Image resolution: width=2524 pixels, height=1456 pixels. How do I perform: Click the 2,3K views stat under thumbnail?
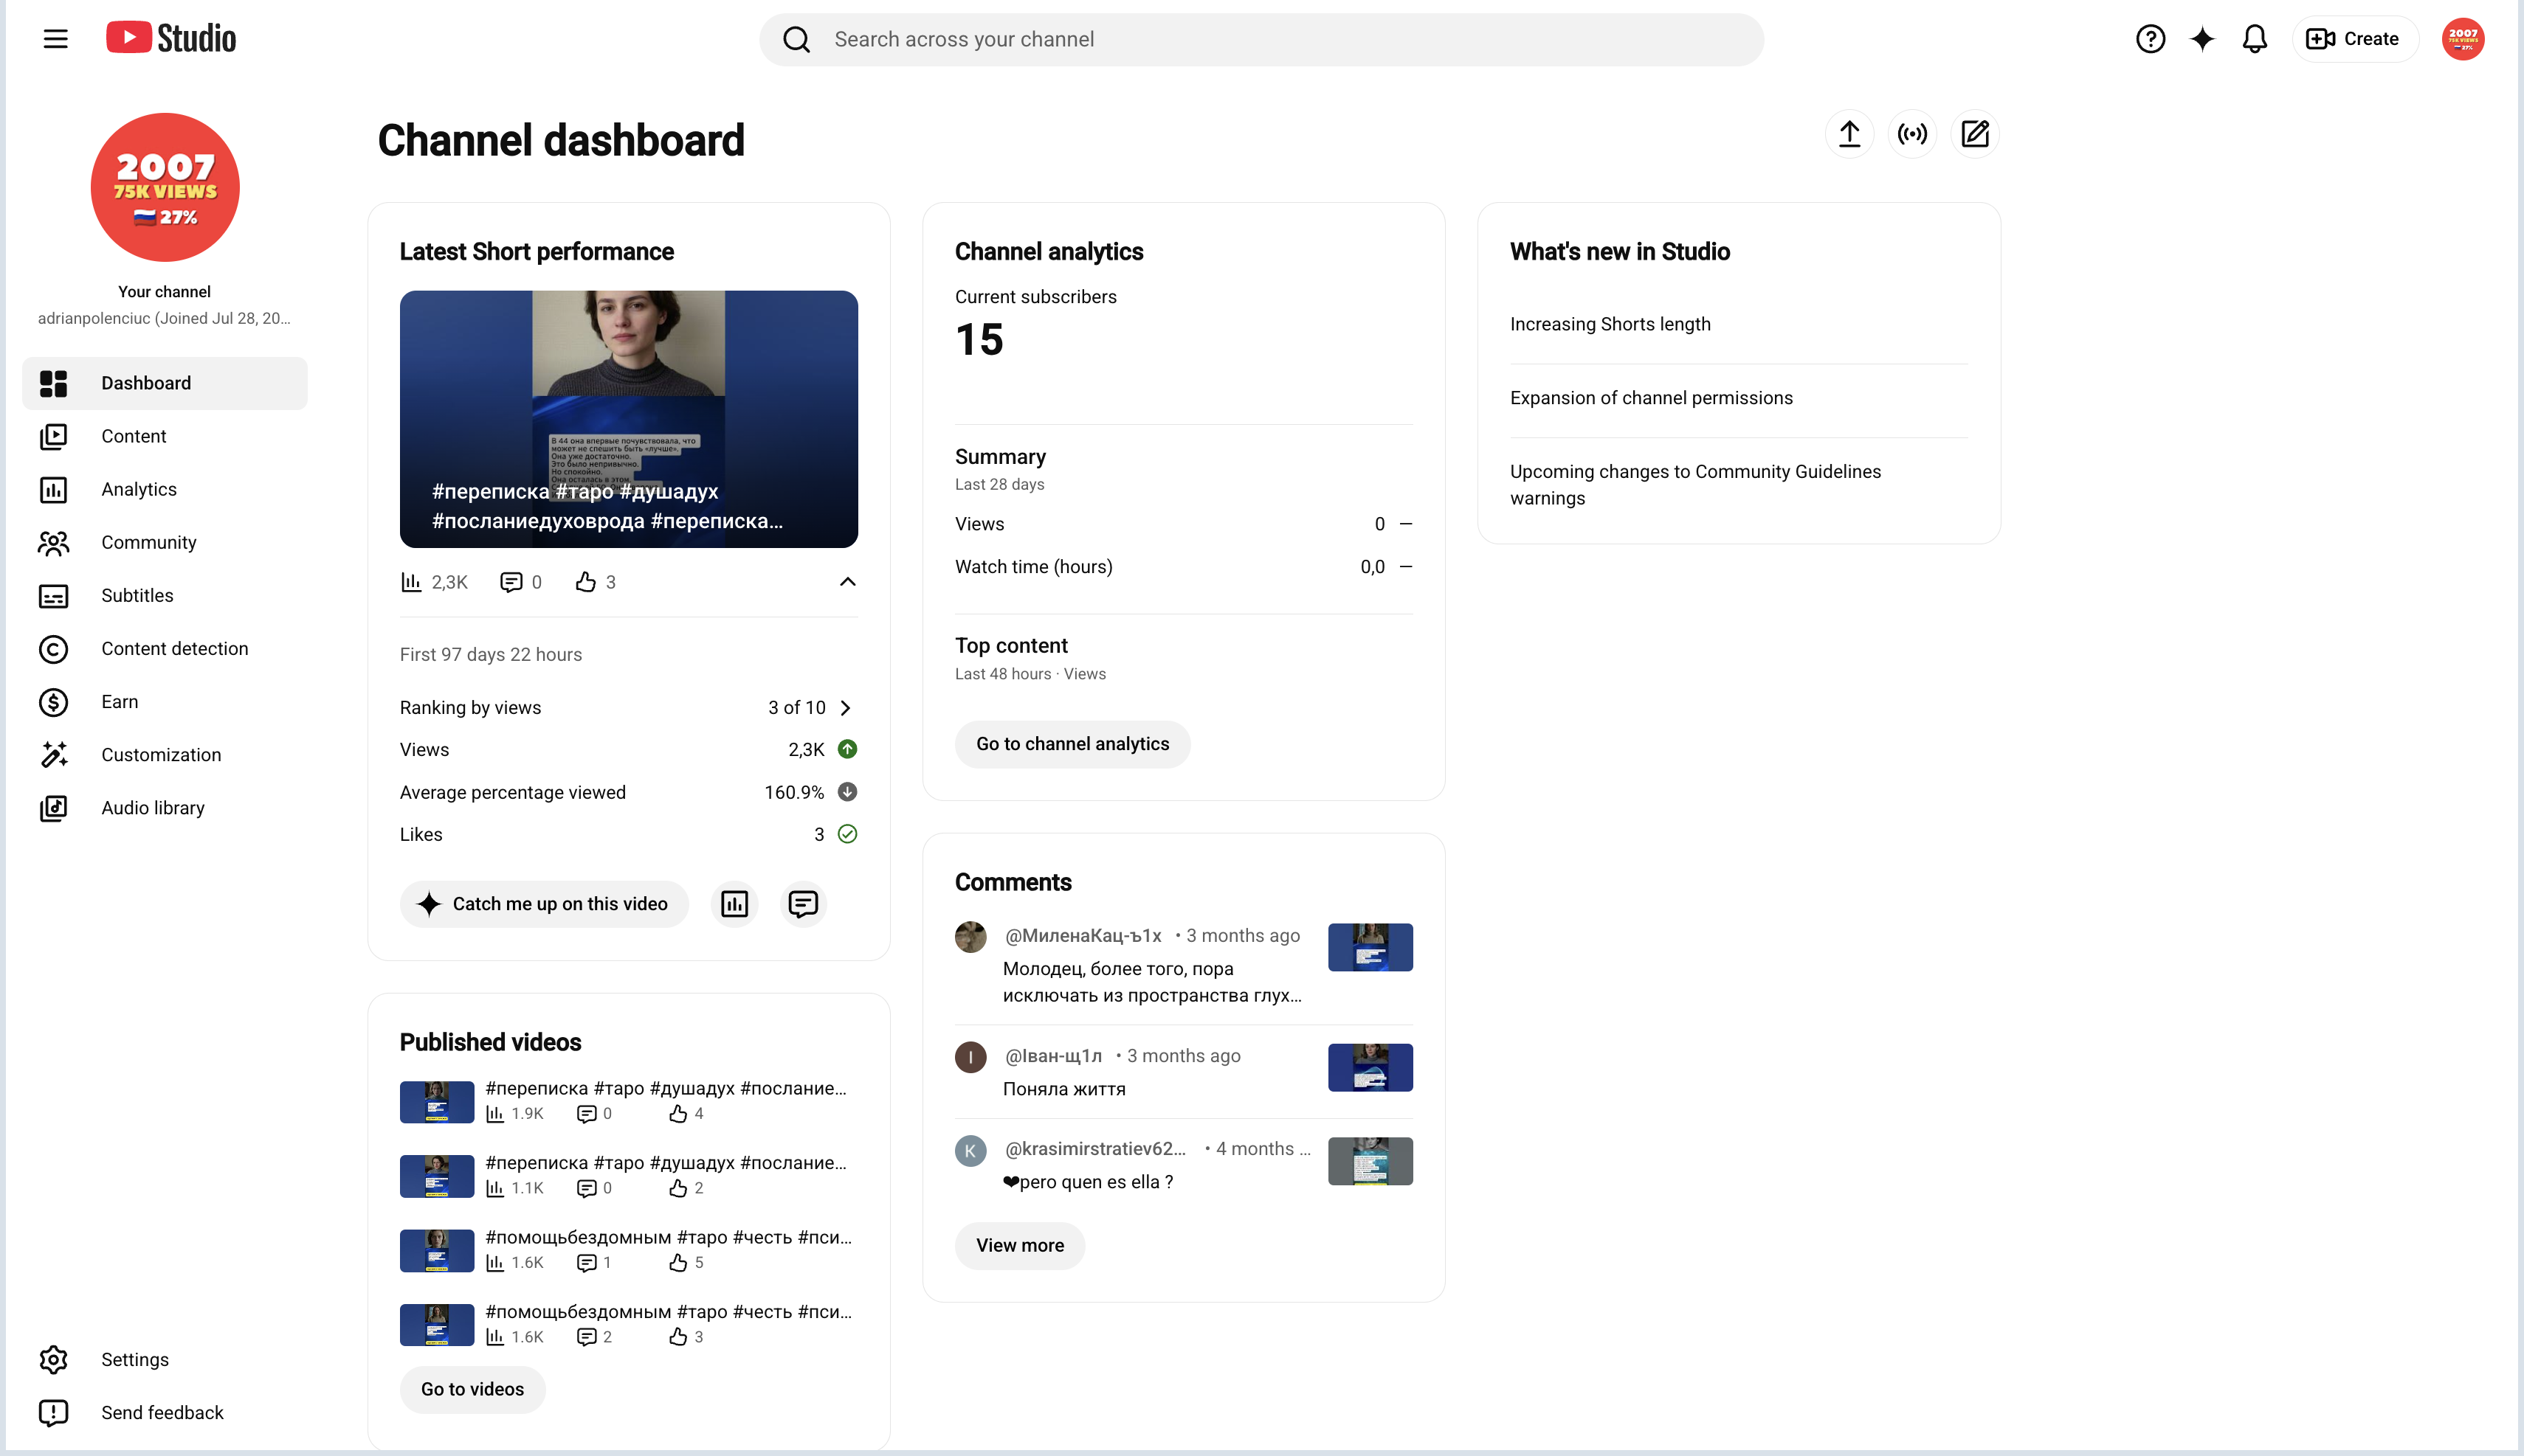click(434, 582)
